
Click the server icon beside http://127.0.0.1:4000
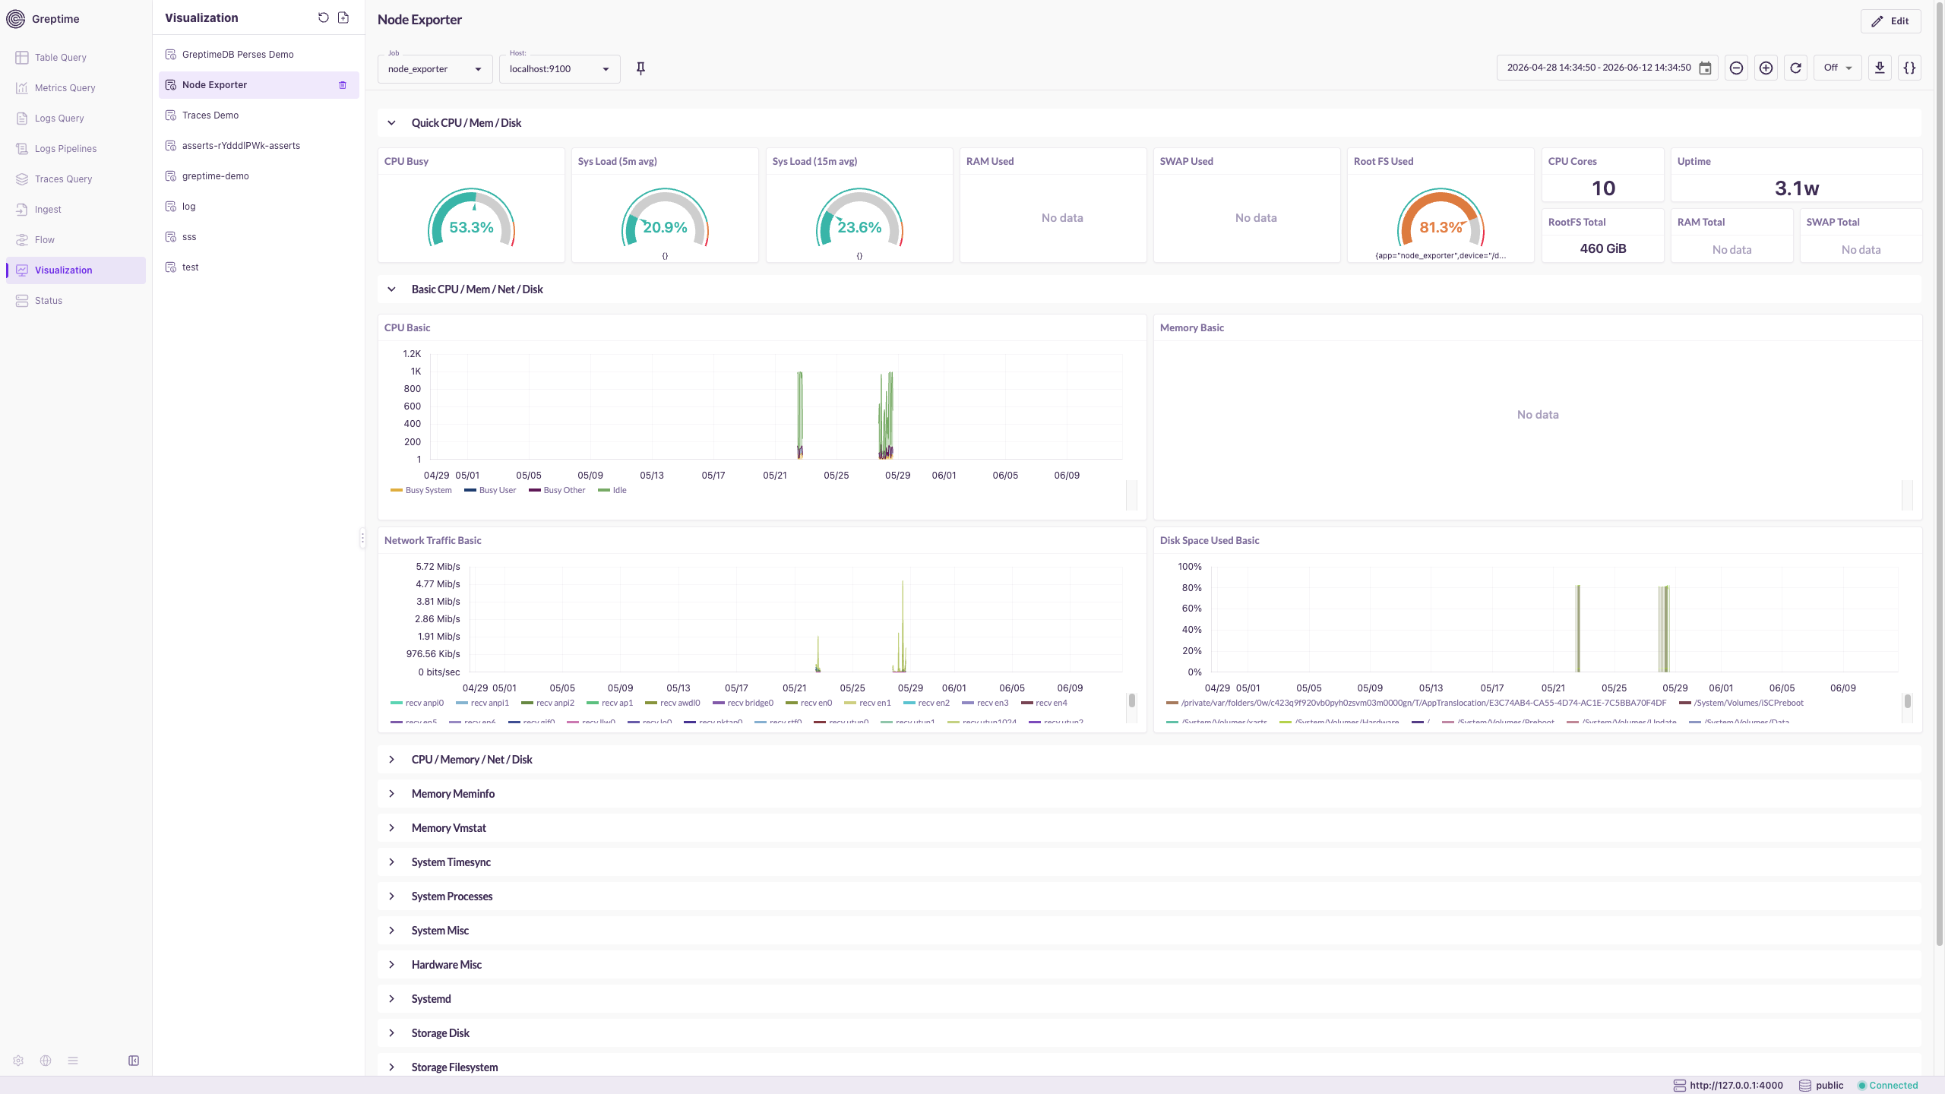click(1680, 1086)
